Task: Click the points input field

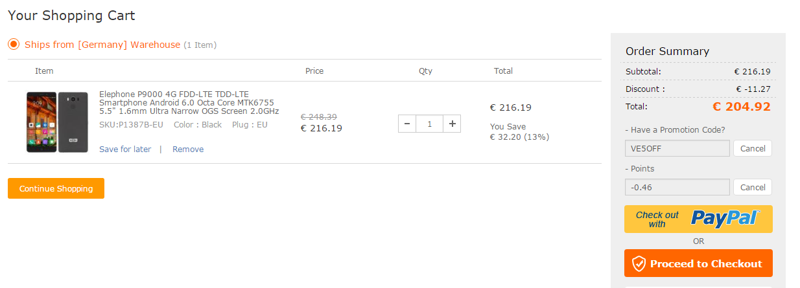Action: pos(677,187)
